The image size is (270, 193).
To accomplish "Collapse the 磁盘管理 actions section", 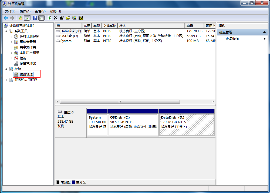I will [x=264, y=32].
